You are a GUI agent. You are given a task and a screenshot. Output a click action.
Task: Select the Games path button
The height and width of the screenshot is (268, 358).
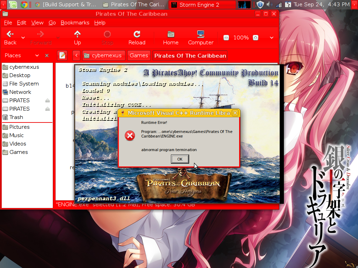[x=139, y=55]
